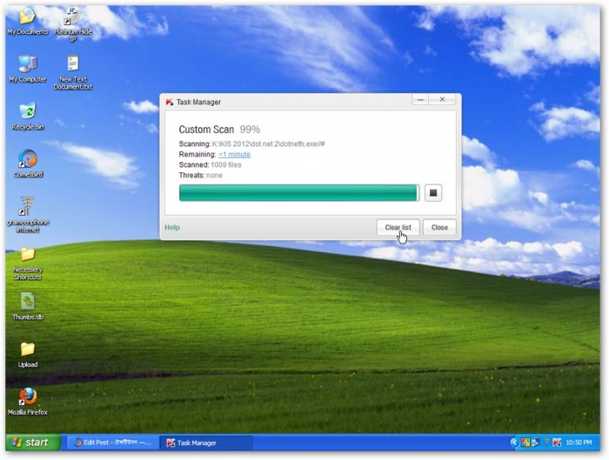Select the Necessery Shortcuts folder
Viewport: 609px width, 460px height.
(28, 263)
